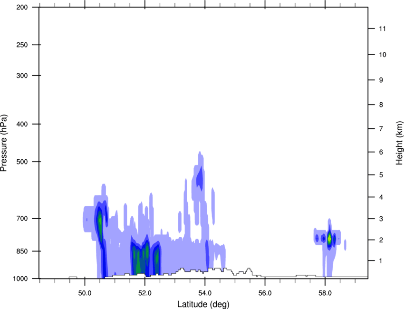This screenshot has height=309, width=404.
Task: Click the 700 pressure tick label
Action: pos(22,218)
